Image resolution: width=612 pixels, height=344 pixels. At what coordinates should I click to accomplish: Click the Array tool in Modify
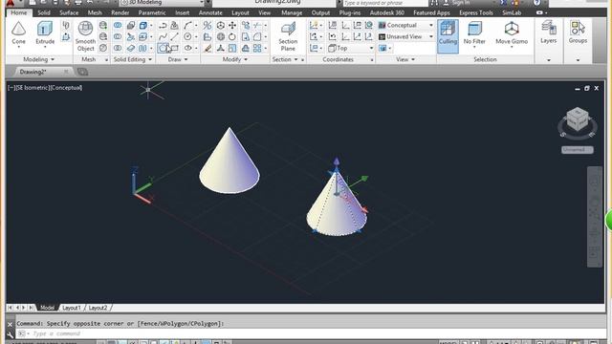257,48
